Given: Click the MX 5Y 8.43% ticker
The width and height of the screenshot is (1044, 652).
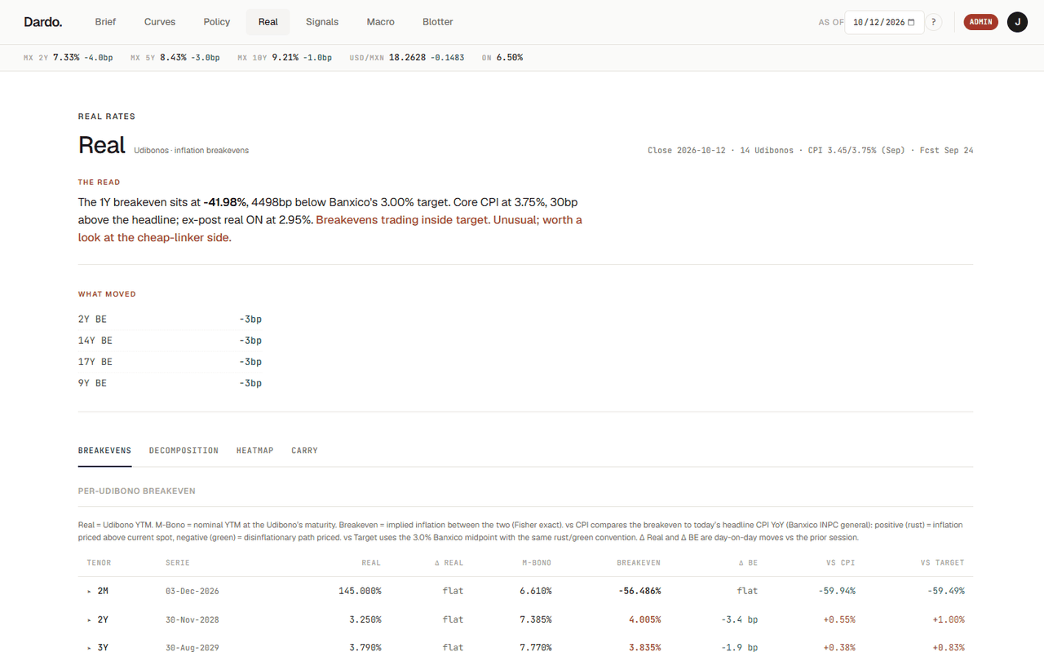Looking at the screenshot, I should point(175,58).
